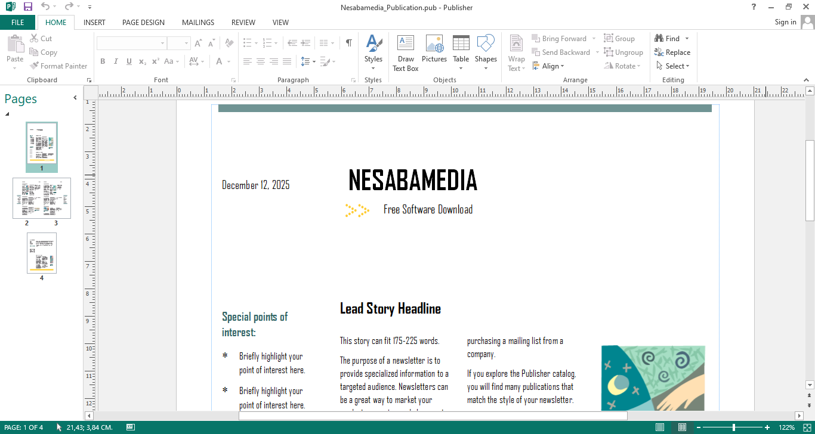
Task: Switch to single page view button
Action: [660, 427]
